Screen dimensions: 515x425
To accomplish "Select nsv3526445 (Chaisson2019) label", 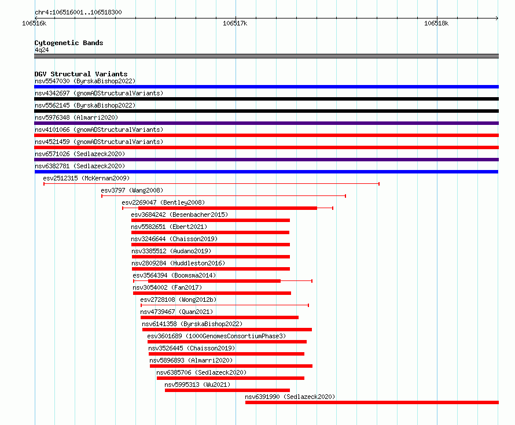I will (192, 348).
